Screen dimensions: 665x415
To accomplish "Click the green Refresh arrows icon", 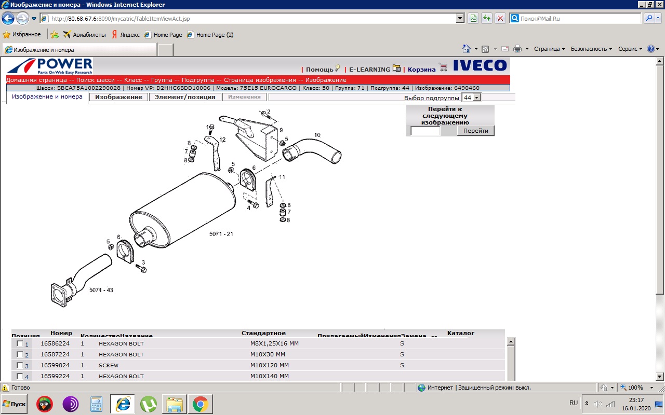I will click(x=487, y=19).
